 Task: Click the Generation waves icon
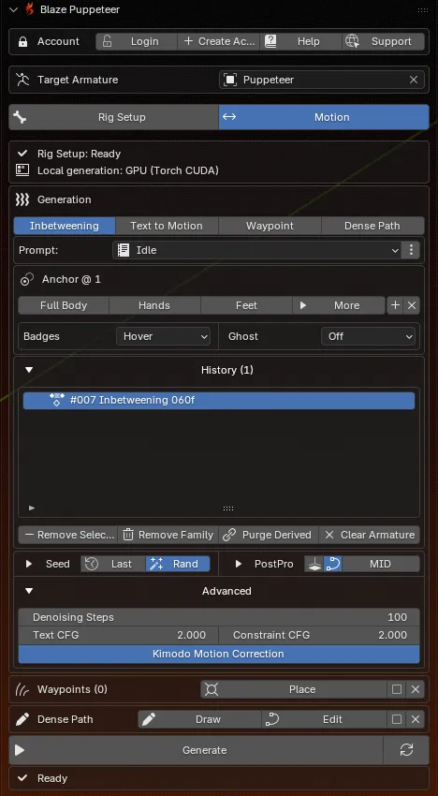click(22, 199)
